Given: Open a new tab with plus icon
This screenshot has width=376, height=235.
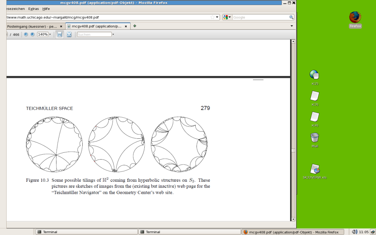Looking at the screenshot, I should (x=135, y=26).
